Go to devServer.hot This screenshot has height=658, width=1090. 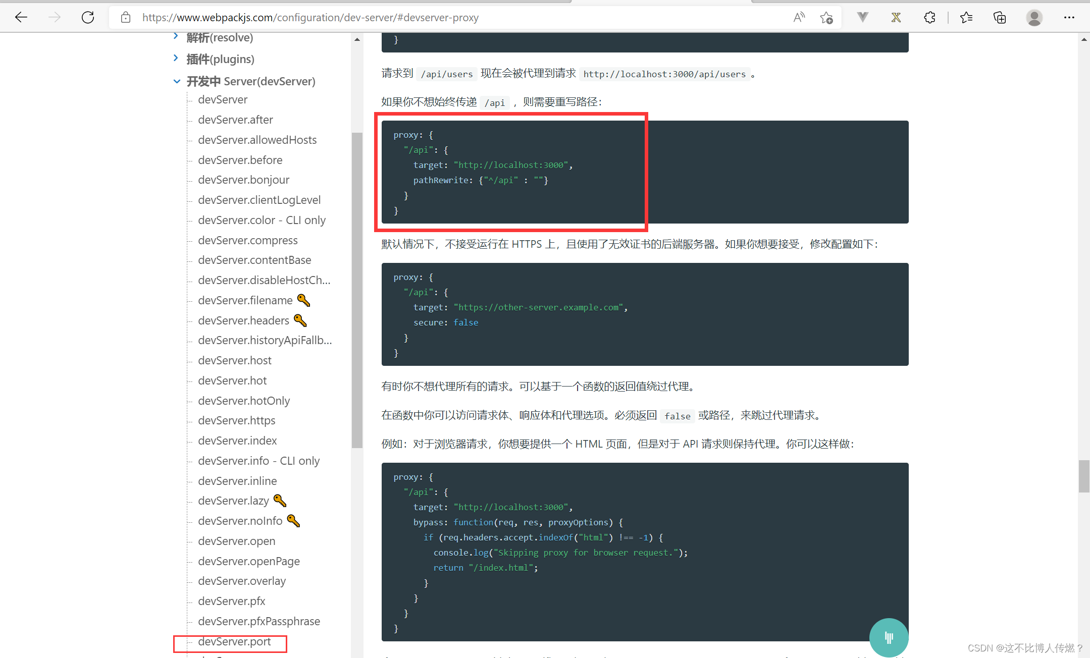(x=232, y=380)
